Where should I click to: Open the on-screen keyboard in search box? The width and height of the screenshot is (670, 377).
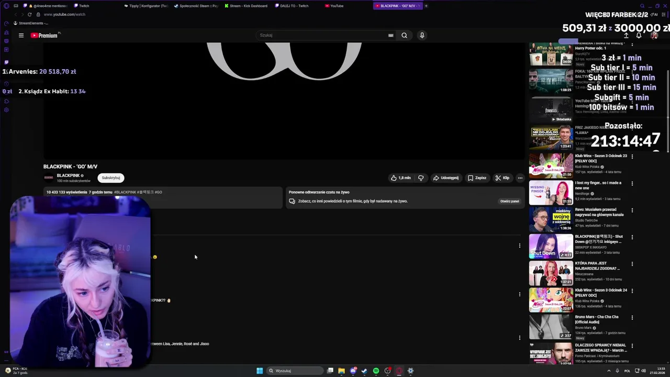tap(390, 35)
